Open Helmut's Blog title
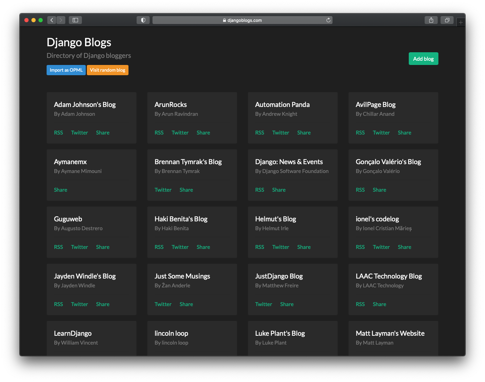Image resolution: width=485 pixels, height=382 pixels. 275,219
